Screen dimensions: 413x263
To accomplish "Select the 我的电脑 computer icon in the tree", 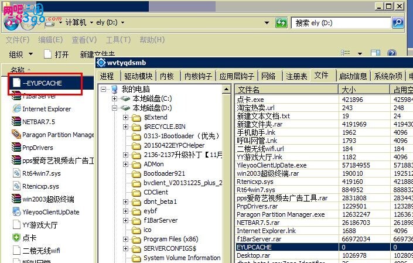I will click(114, 90).
